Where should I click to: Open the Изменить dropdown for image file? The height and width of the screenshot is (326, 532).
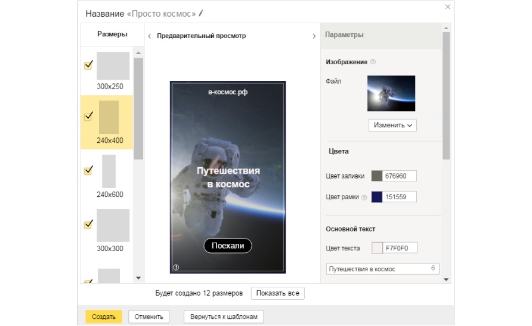coord(392,126)
